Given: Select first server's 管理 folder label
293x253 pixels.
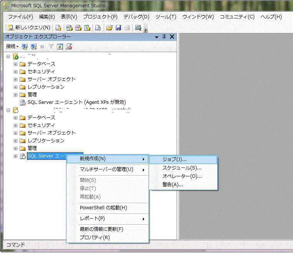Looking at the screenshot, I should tap(32, 95).
